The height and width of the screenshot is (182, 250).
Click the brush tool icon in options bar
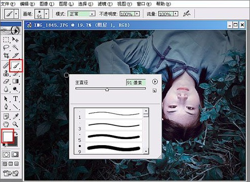(x=10, y=14)
